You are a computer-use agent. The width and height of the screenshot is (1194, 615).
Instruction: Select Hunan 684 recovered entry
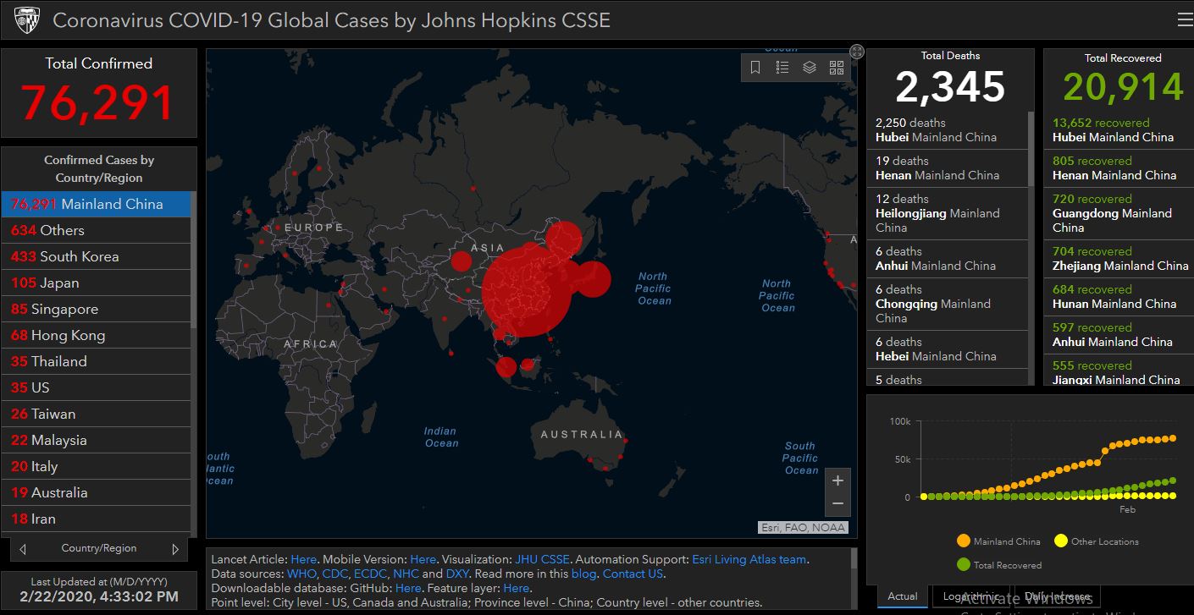tap(1119, 297)
